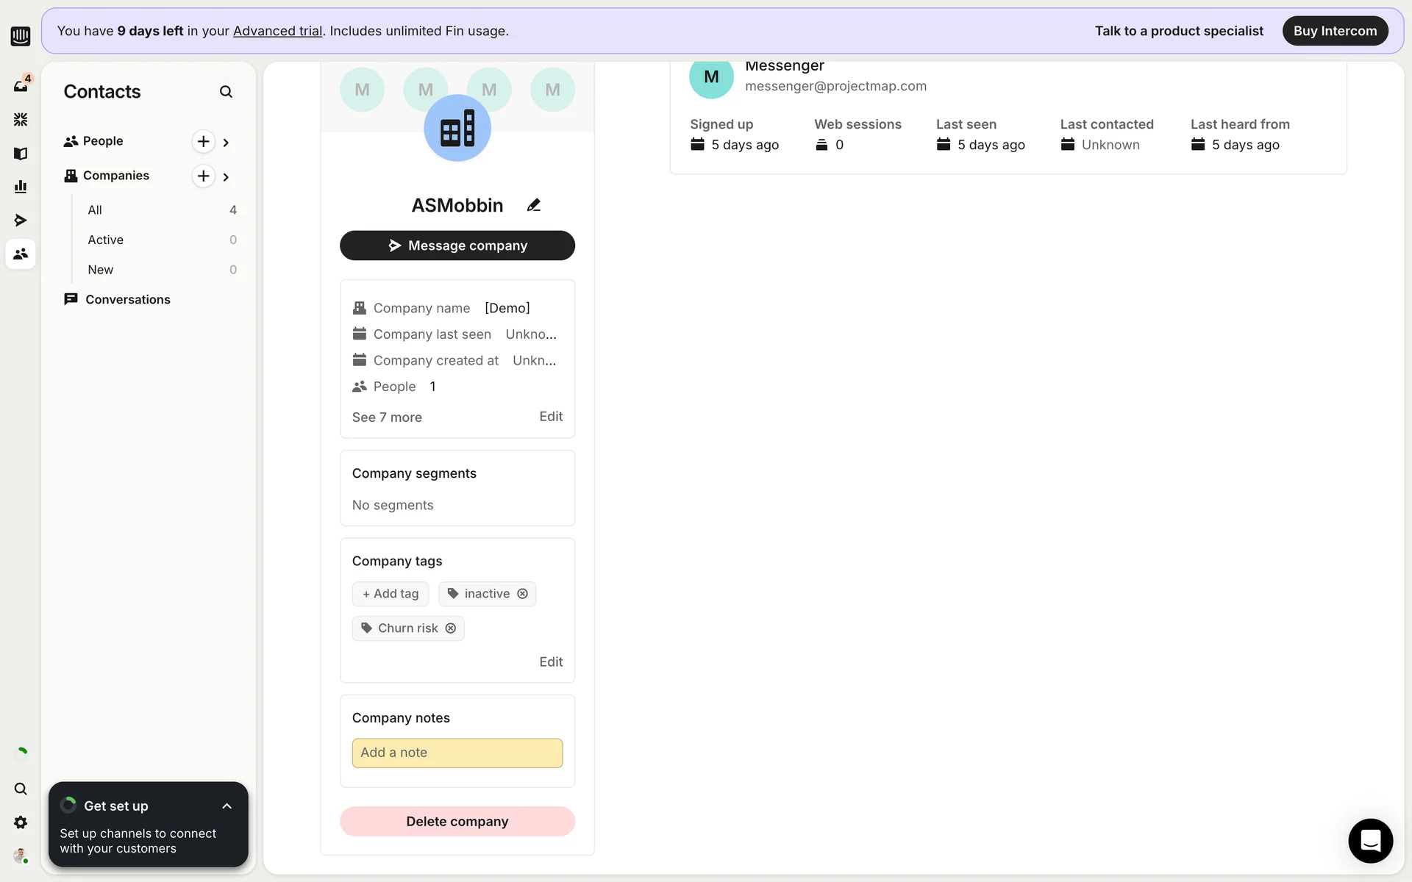The image size is (1412, 882).
Task: Open Reports bar chart icon
Action: [x=21, y=187]
